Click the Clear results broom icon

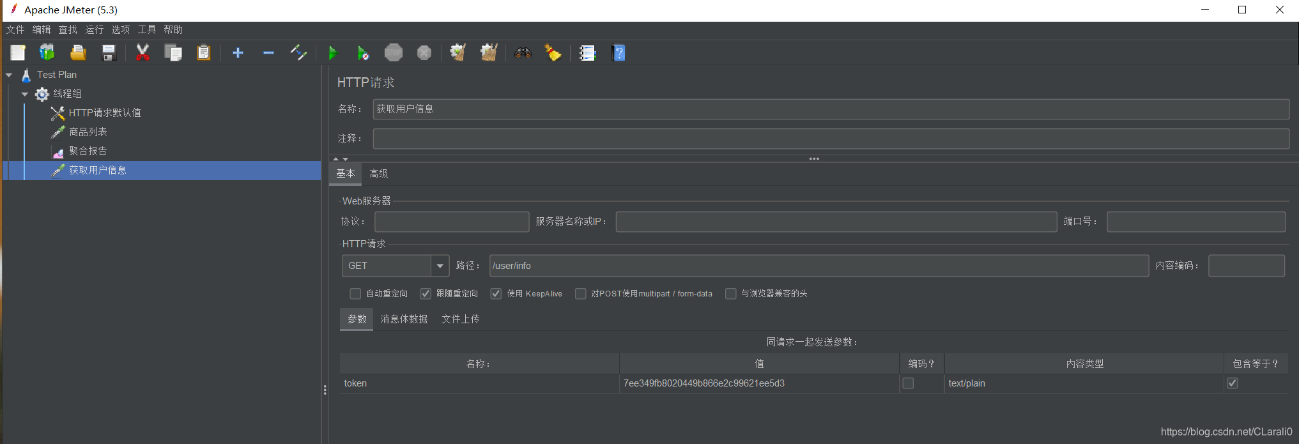coord(458,53)
